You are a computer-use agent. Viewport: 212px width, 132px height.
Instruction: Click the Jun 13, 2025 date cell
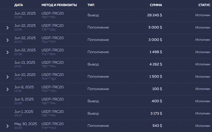25,62
